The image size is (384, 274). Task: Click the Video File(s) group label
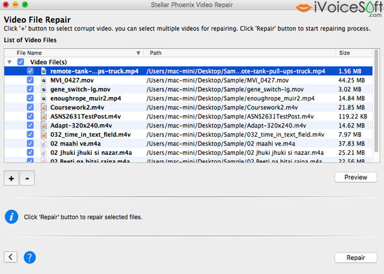pyautogui.click(x=49, y=62)
